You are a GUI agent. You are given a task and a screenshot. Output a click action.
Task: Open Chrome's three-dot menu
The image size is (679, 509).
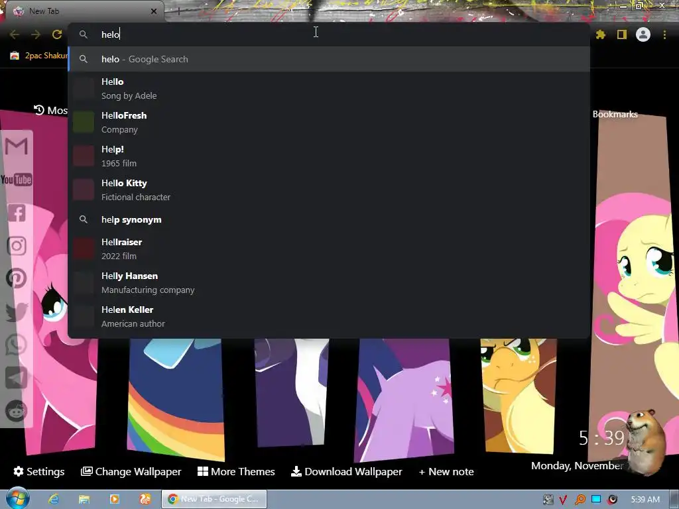click(664, 34)
